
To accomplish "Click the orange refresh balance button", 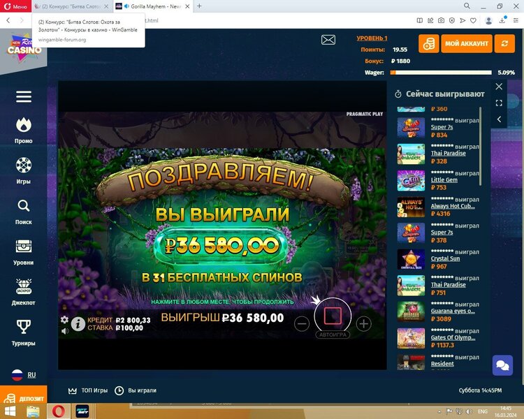I will [504, 43].
